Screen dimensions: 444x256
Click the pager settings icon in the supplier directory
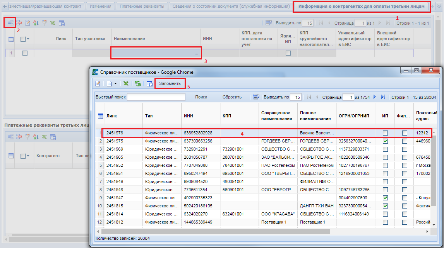pyautogui.click(x=256, y=97)
